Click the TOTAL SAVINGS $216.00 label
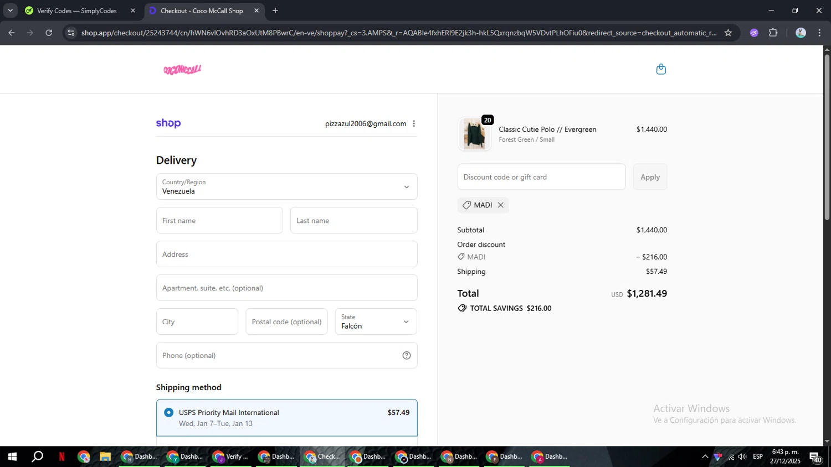This screenshot has height=467, width=831. coord(510,308)
